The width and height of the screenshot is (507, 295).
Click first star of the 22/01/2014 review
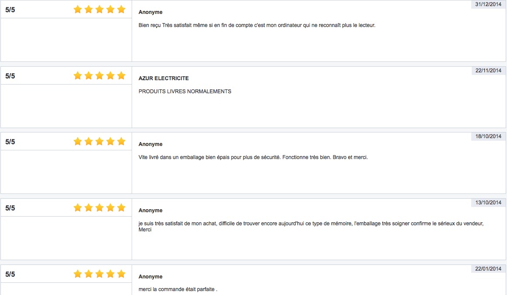pos(78,274)
